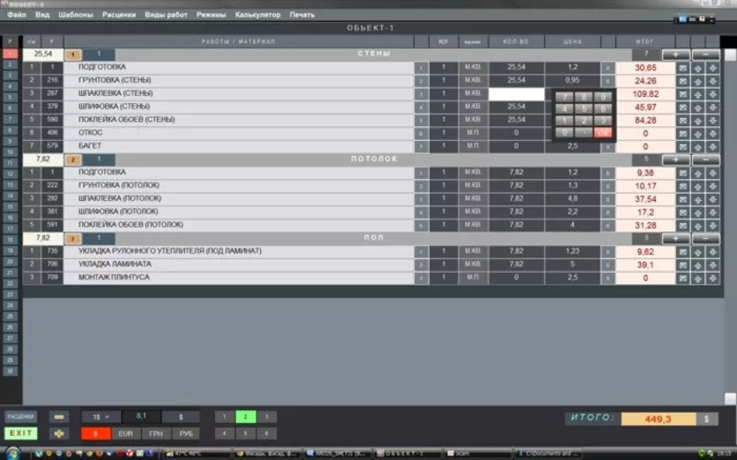The image size is (737, 460).
Task: Remove row with ПОТОЛОК minus button
Action: [706, 160]
